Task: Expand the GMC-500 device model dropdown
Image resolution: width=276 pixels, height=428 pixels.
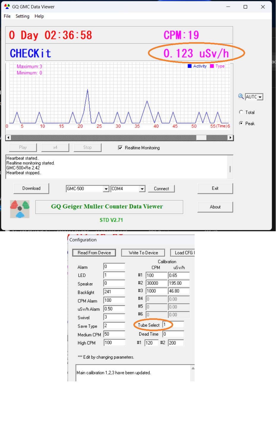Action: click(x=106, y=189)
